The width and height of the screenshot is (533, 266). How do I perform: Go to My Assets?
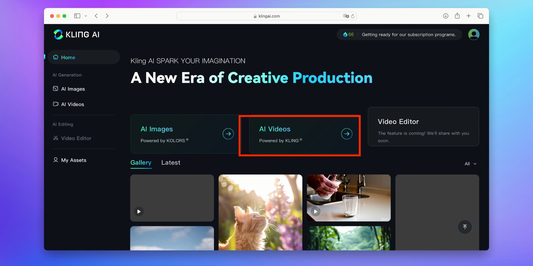point(74,160)
